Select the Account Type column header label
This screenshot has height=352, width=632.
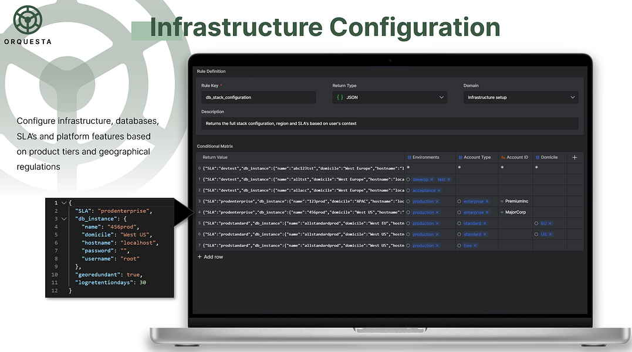click(477, 157)
